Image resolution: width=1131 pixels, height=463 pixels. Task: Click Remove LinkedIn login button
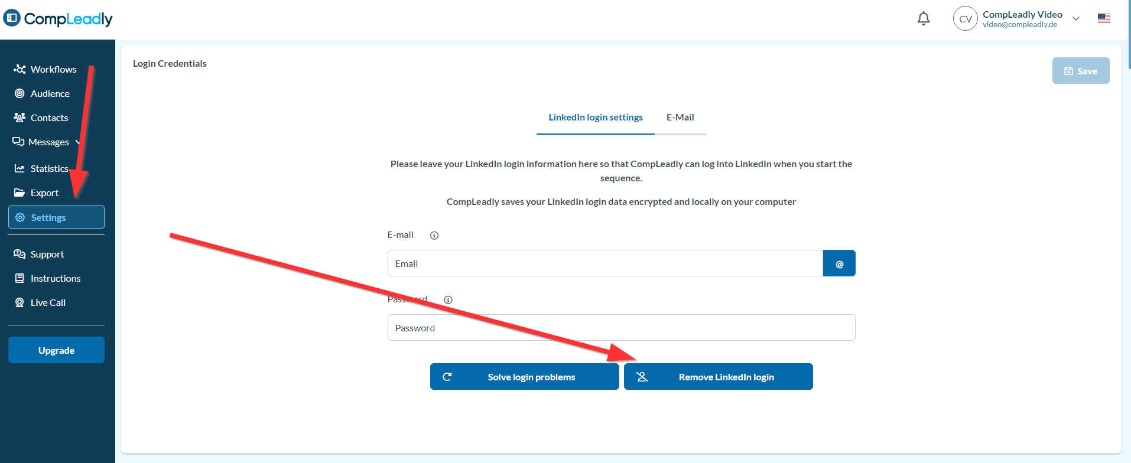pyautogui.click(x=718, y=376)
